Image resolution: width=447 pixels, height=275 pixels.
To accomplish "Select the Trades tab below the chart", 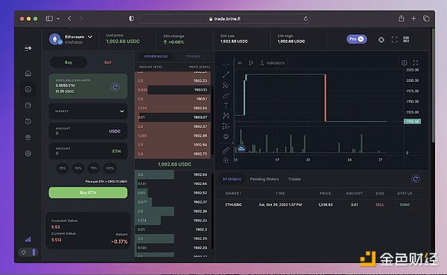I will point(294,179).
